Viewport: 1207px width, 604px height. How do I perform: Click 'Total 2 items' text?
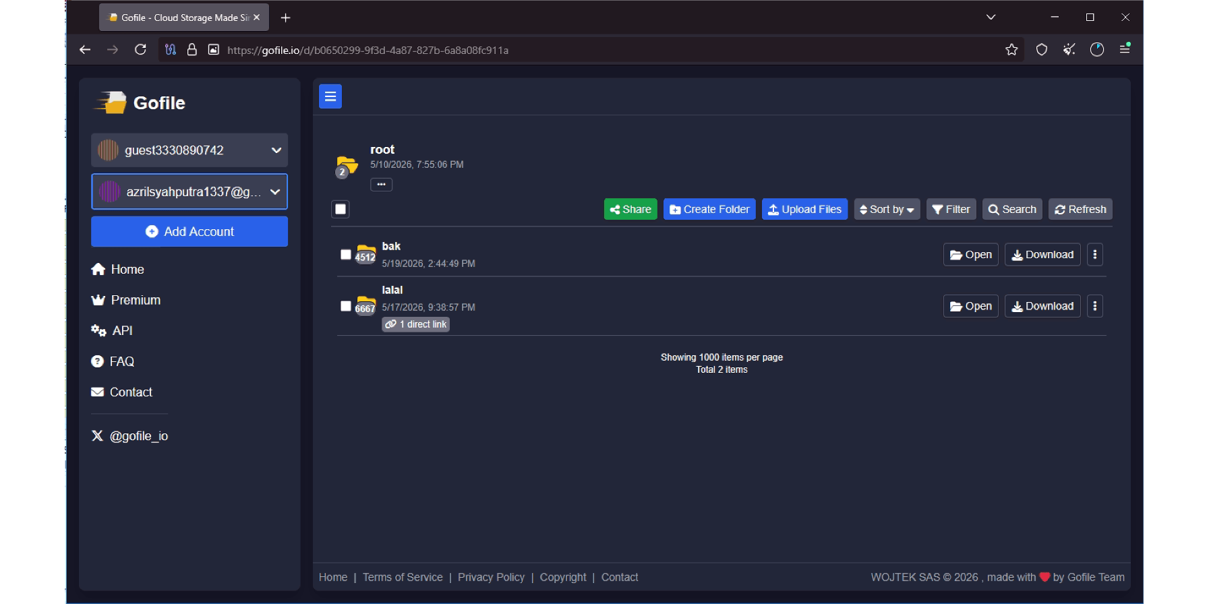tap(722, 369)
